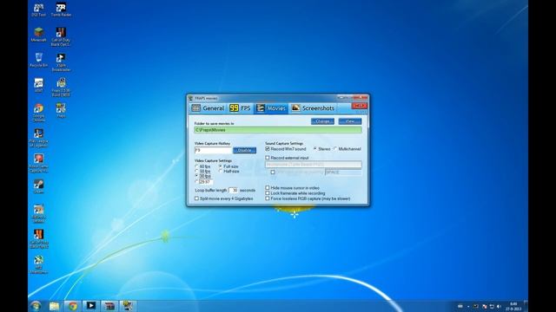Click the taskbar clock

(x=513, y=306)
